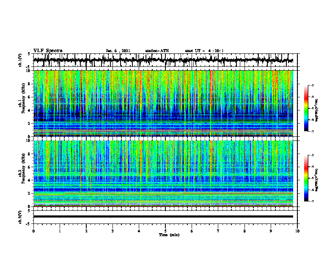Screen dimensions: 335x259
Task: Click the 'start UT = 4 : 20: 1' text
Action: click(x=204, y=51)
